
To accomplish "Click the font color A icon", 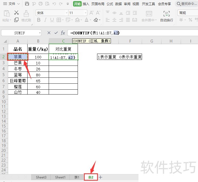I will pos(87,20).
